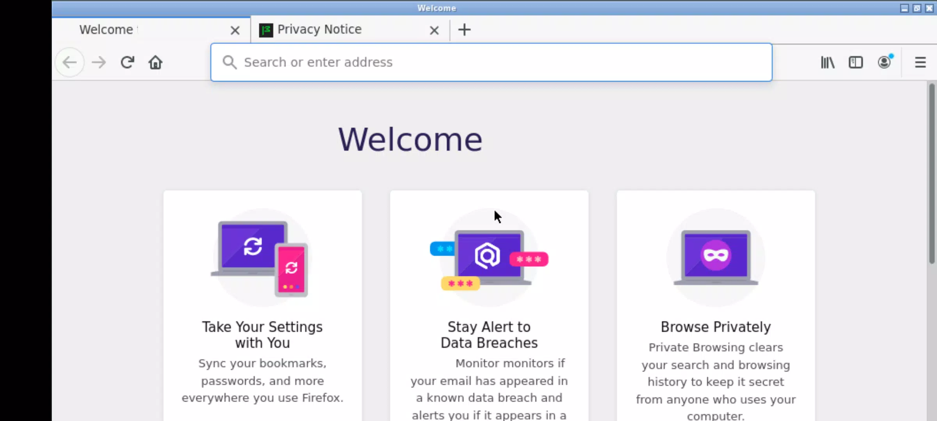Close the Firefox window
This screenshot has width=937, height=421.
(x=929, y=8)
